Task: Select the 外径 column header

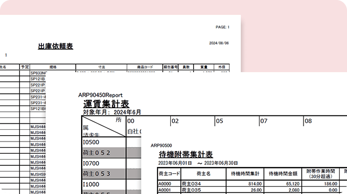Action: [222, 67]
